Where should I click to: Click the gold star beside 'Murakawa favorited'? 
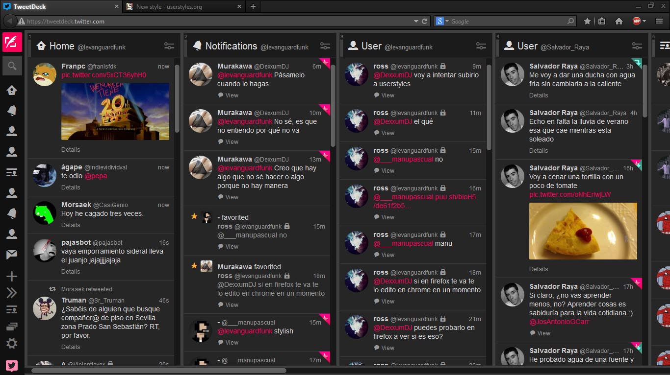click(x=194, y=265)
